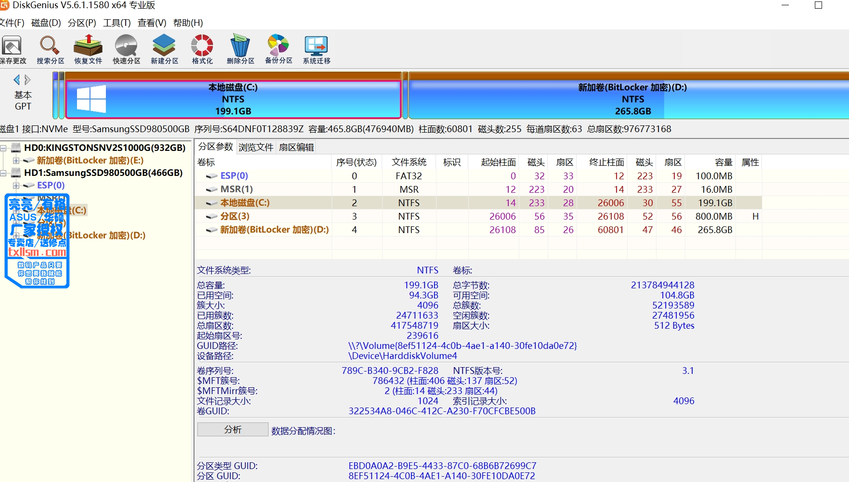
Task: Click the 总字节数 value 213784944128
Action: [663, 285]
